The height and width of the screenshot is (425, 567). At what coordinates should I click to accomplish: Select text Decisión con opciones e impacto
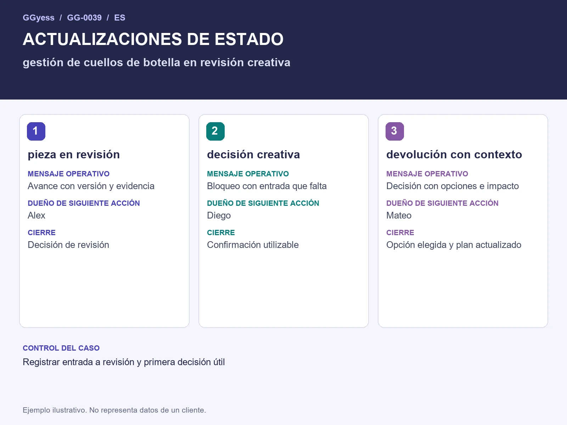453,186
